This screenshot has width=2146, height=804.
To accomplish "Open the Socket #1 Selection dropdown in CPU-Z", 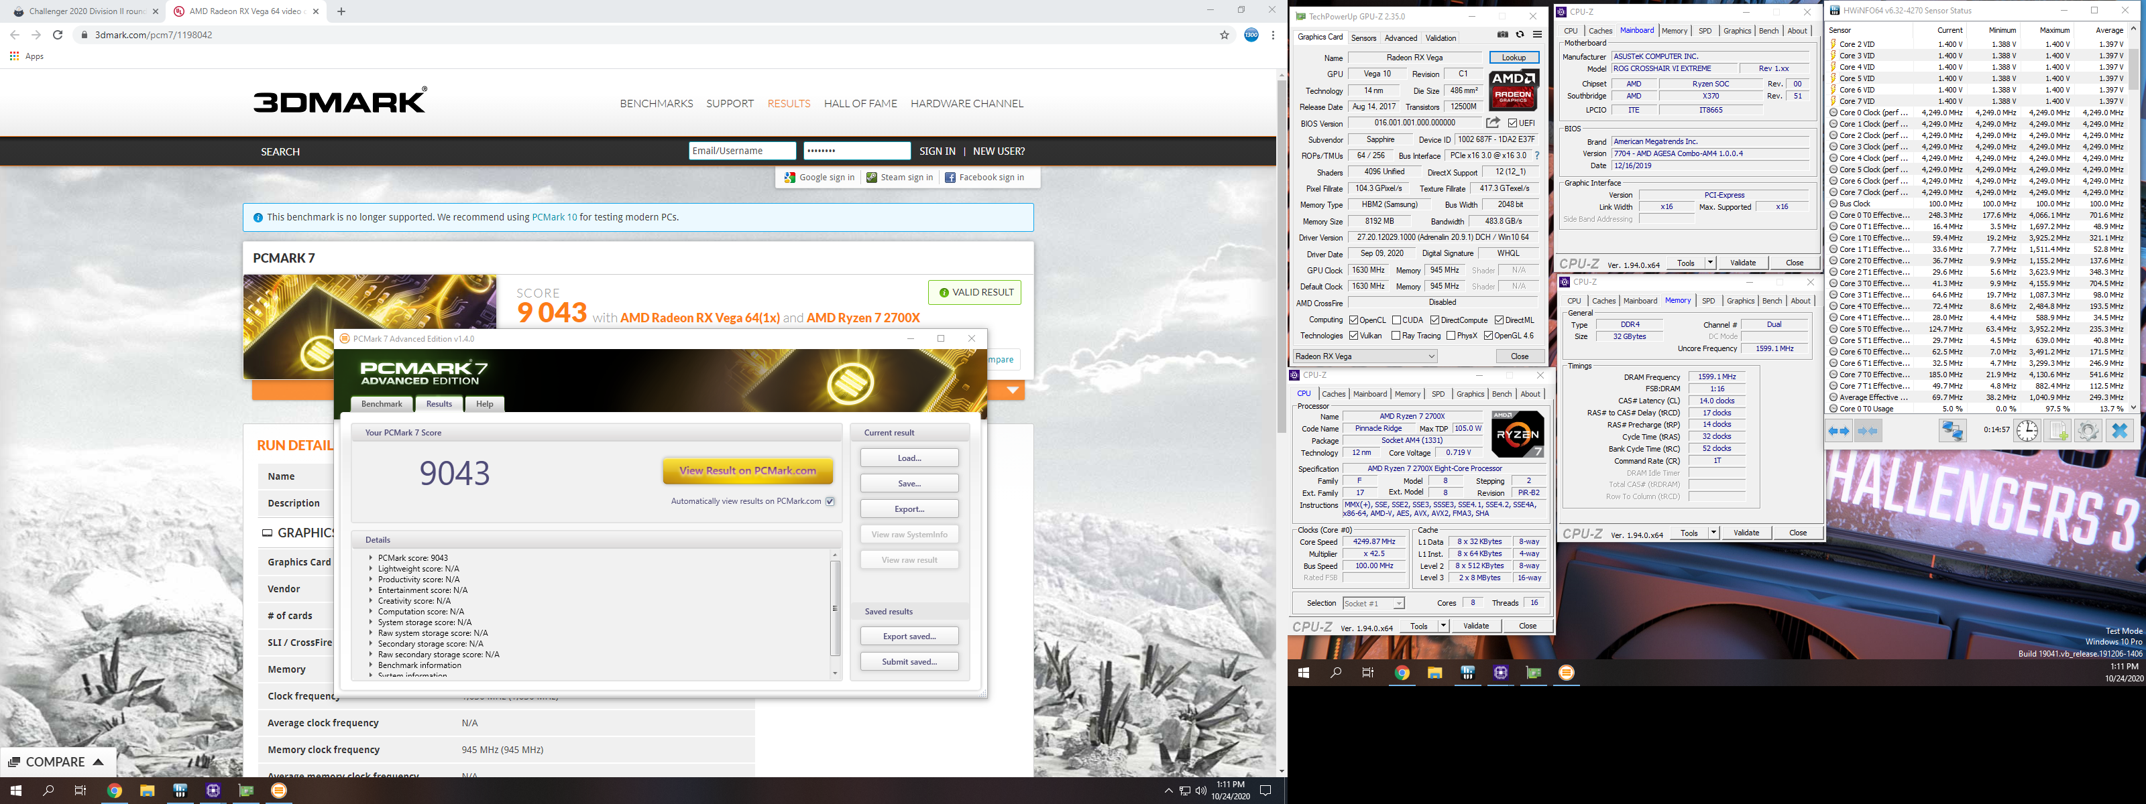I will pyautogui.click(x=1373, y=604).
